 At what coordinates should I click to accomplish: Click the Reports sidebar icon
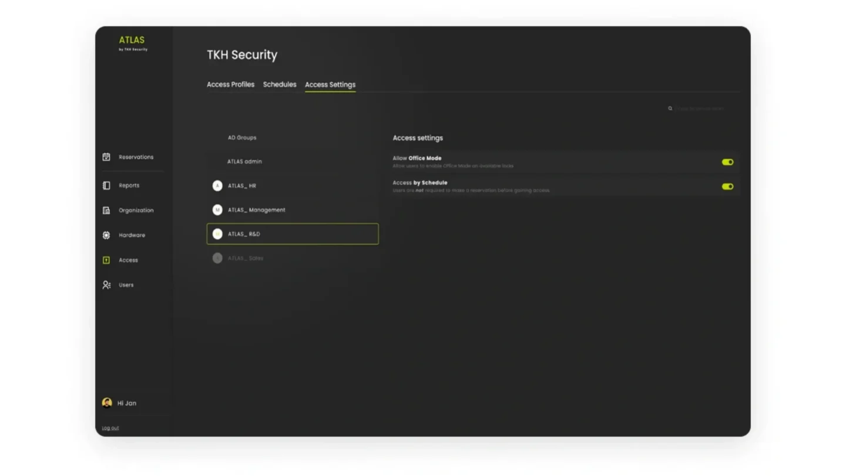(x=106, y=185)
